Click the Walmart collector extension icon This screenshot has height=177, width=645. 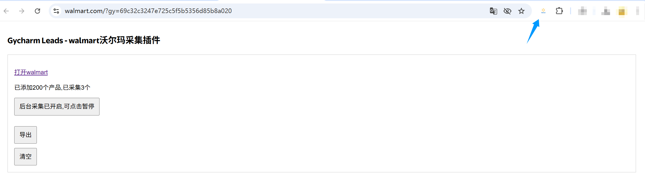[x=543, y=11]
